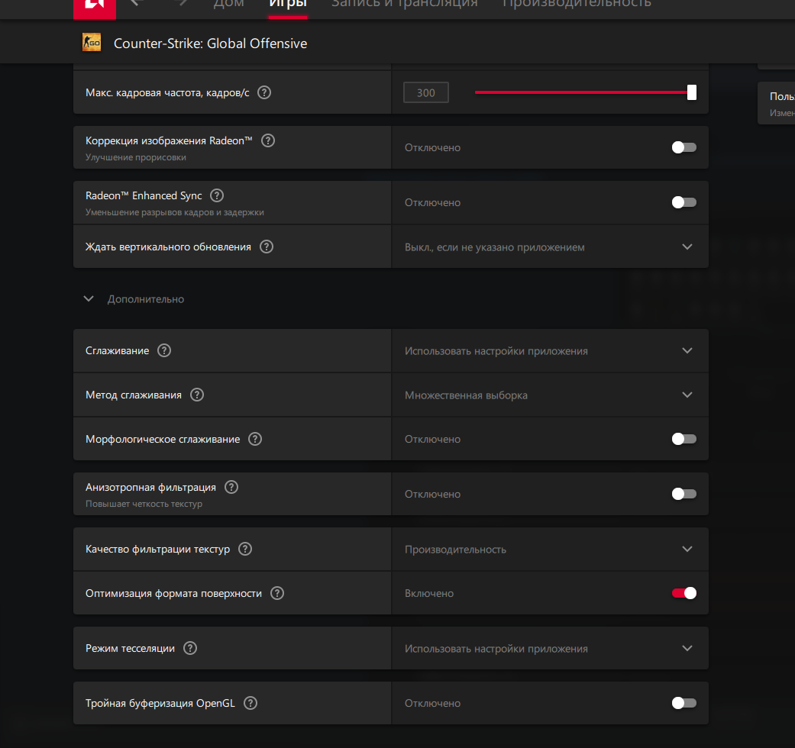Click help icon next to Макс. кадровая частота

click(x=264, y=92)
